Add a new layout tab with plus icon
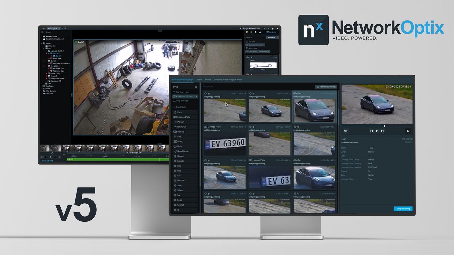454x255 pixels. click(62, 29)
